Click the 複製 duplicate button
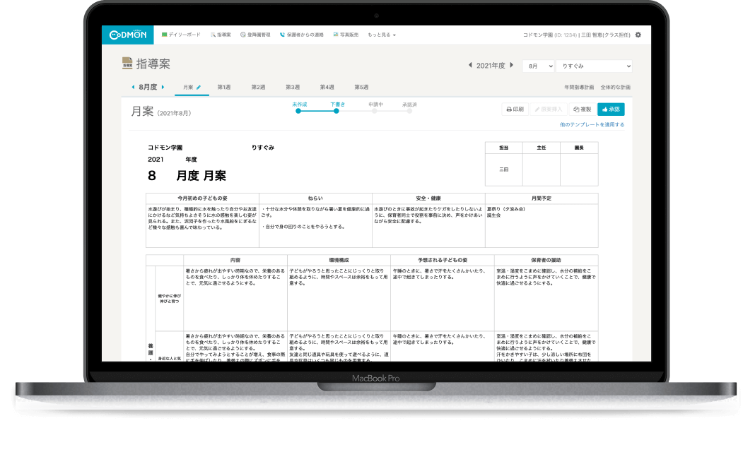755x452 pixels. [x=583, y=109]
